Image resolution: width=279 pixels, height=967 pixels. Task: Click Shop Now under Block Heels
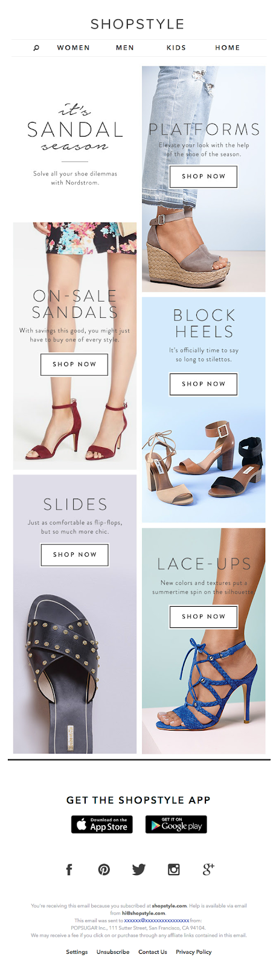pyautogui.click(x=204, y=384)
